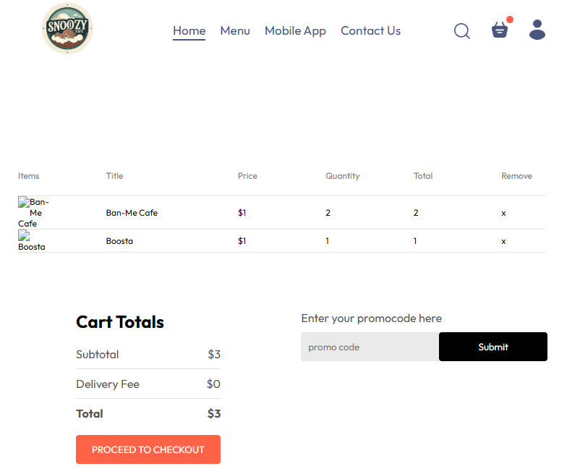Click the Snoozy Cafe logo
This screenshot has width=567, height=469.
(x=67, y=29)
